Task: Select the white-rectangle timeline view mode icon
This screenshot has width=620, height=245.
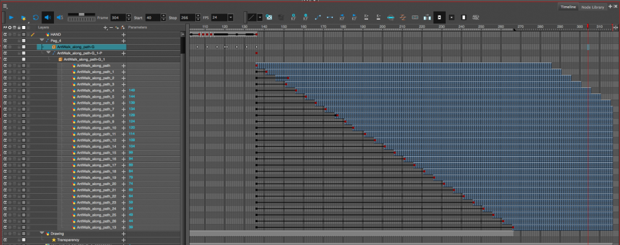Action: [464, 17]
